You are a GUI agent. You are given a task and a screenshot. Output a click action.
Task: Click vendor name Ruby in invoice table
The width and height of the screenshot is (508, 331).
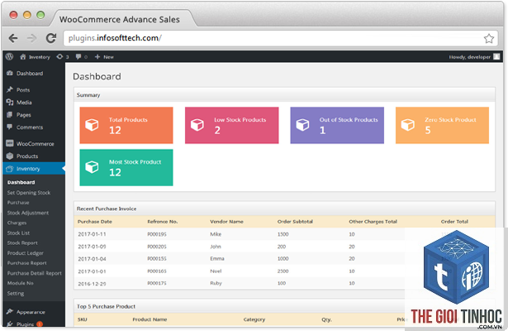click(x=216, y=283)
